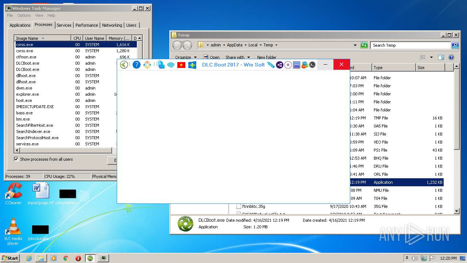Viewport: 467px width, 263px height.
Task: Minimize the DLC Boot 2017 window
Action: tap(325, 65)
